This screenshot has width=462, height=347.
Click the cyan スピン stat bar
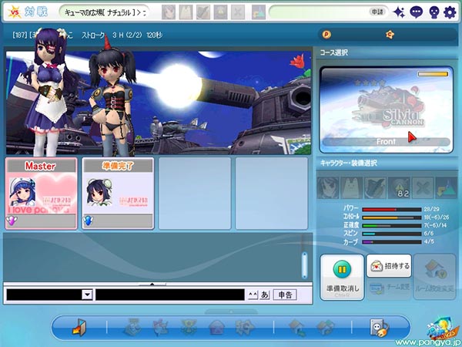pyautogui.click(x=392, y=234)
